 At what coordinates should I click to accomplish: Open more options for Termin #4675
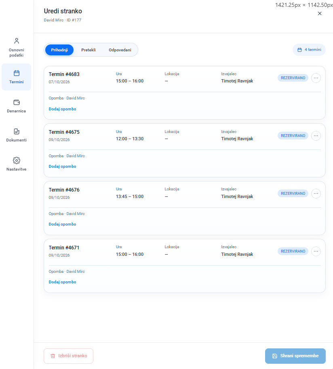pos(316,136)
